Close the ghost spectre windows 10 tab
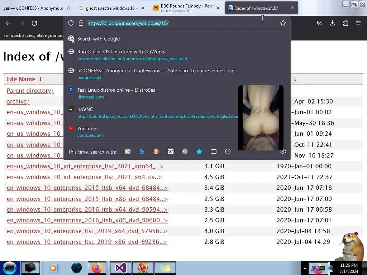 click(143, 8)
